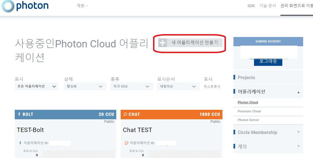313x158 pixels.
Task: Select Premium Cloud in the sidebar
Action: (x=249, y=111)
